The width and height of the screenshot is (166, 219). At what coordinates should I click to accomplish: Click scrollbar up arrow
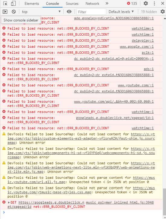click(164, 18)
